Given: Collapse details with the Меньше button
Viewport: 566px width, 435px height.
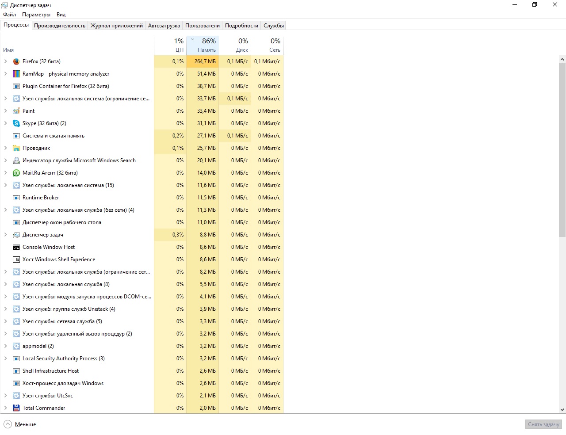Looking at the screenshot, I should 20,424.
